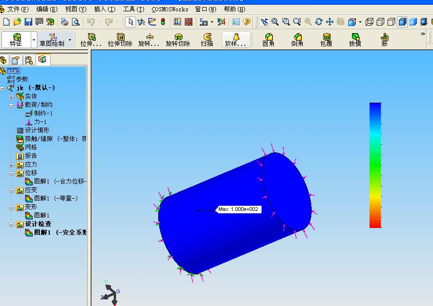Image resolution: width=433 pixels, height=306 pixels.
Task: Click the Rebuild traffic light icon
Action: 163,21
